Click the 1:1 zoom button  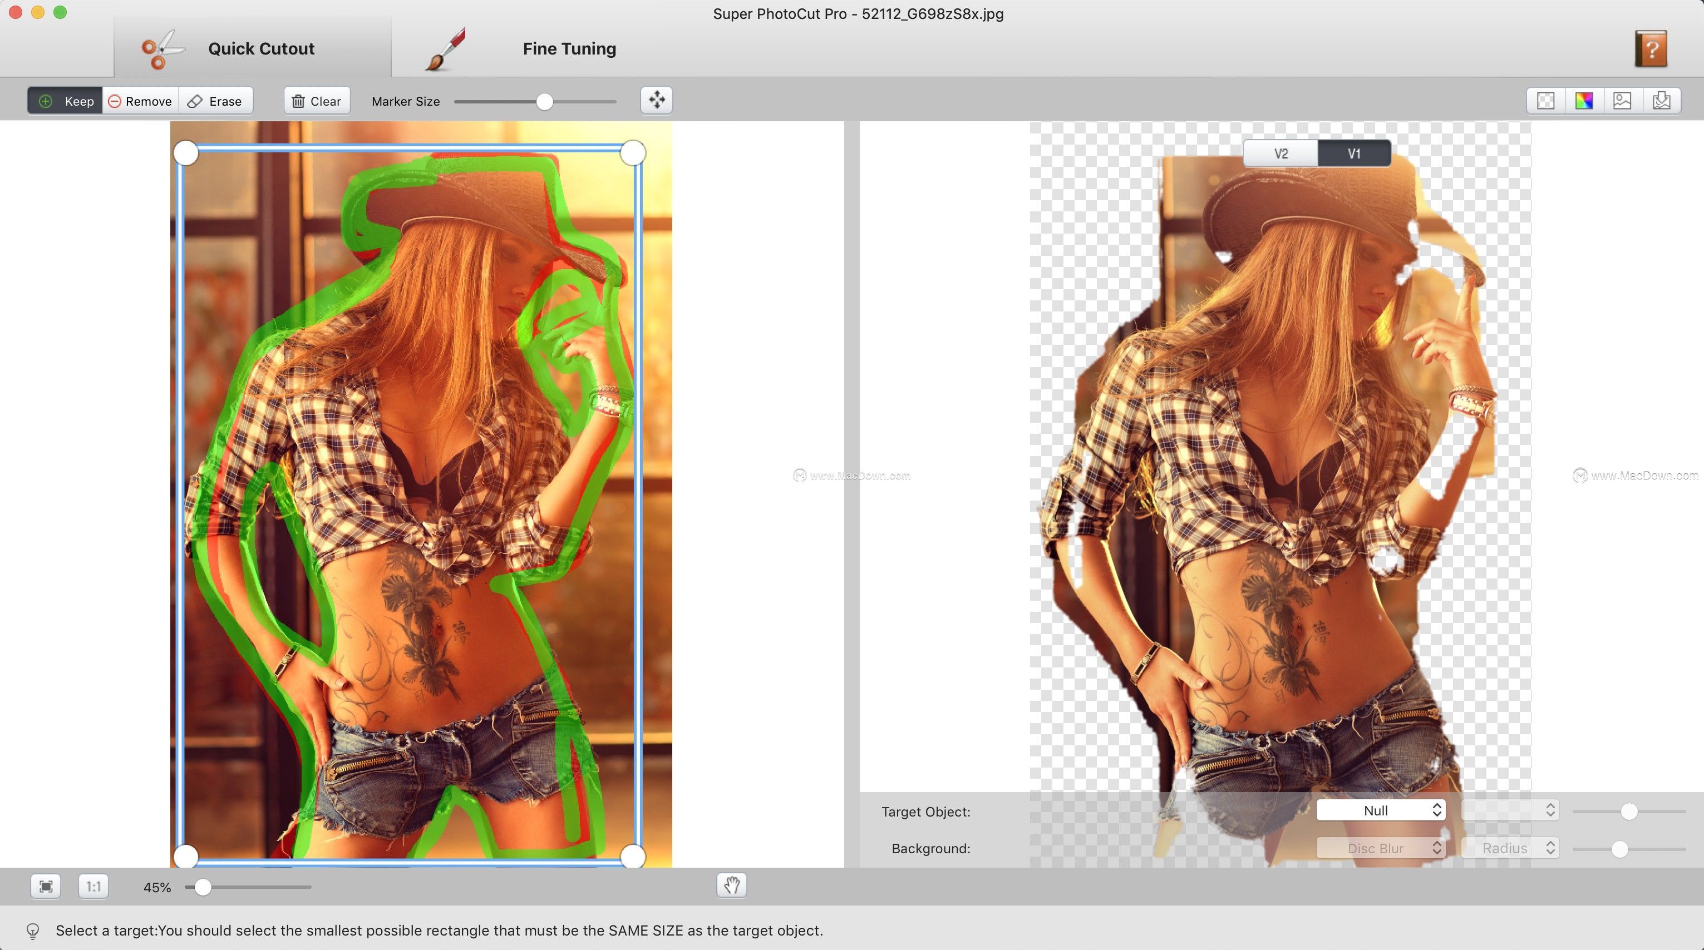(x=93, y=885)
